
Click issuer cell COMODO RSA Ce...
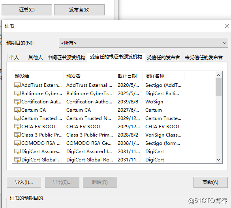coord(89,143)
